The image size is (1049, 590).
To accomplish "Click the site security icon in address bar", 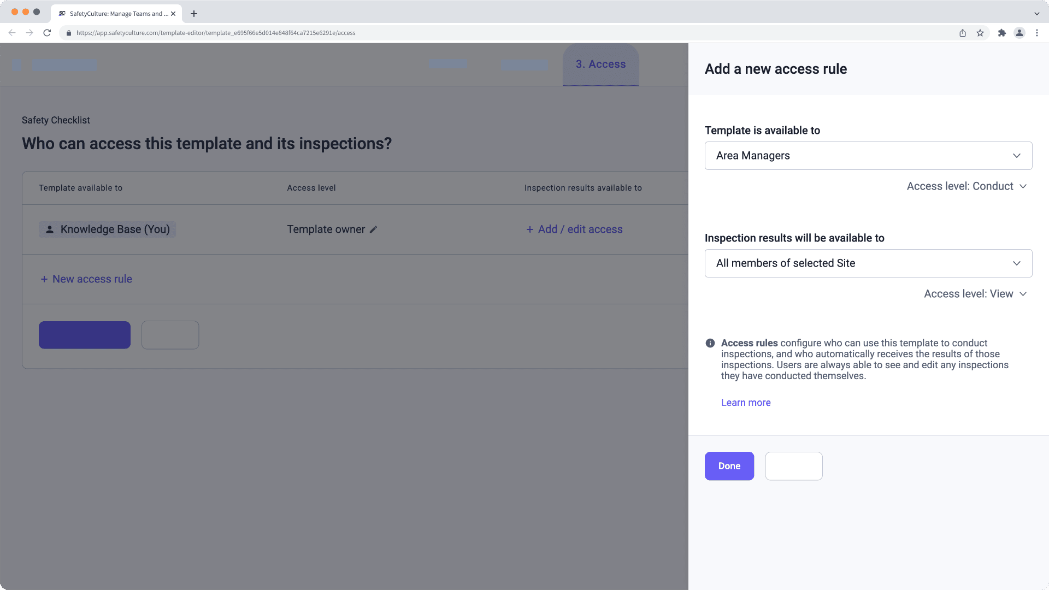I will (x=68, y=33).
